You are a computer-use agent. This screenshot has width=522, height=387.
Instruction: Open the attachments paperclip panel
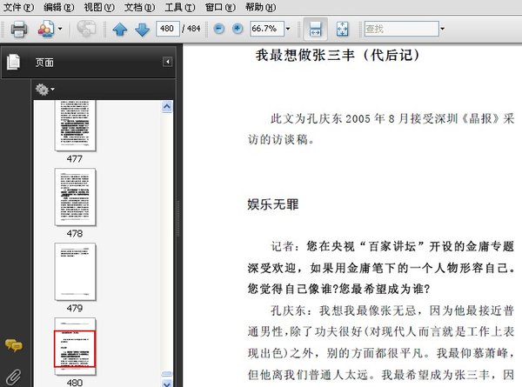tap(14, 377)
